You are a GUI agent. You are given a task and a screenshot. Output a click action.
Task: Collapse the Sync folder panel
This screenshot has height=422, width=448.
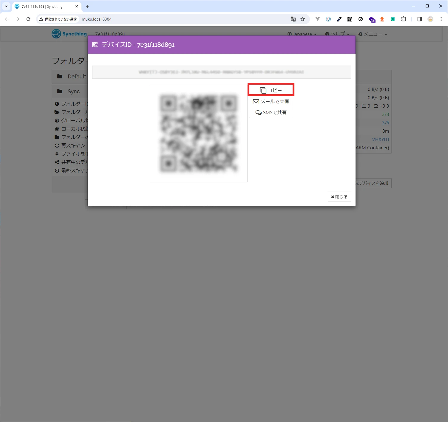click(x=70, y=91)
